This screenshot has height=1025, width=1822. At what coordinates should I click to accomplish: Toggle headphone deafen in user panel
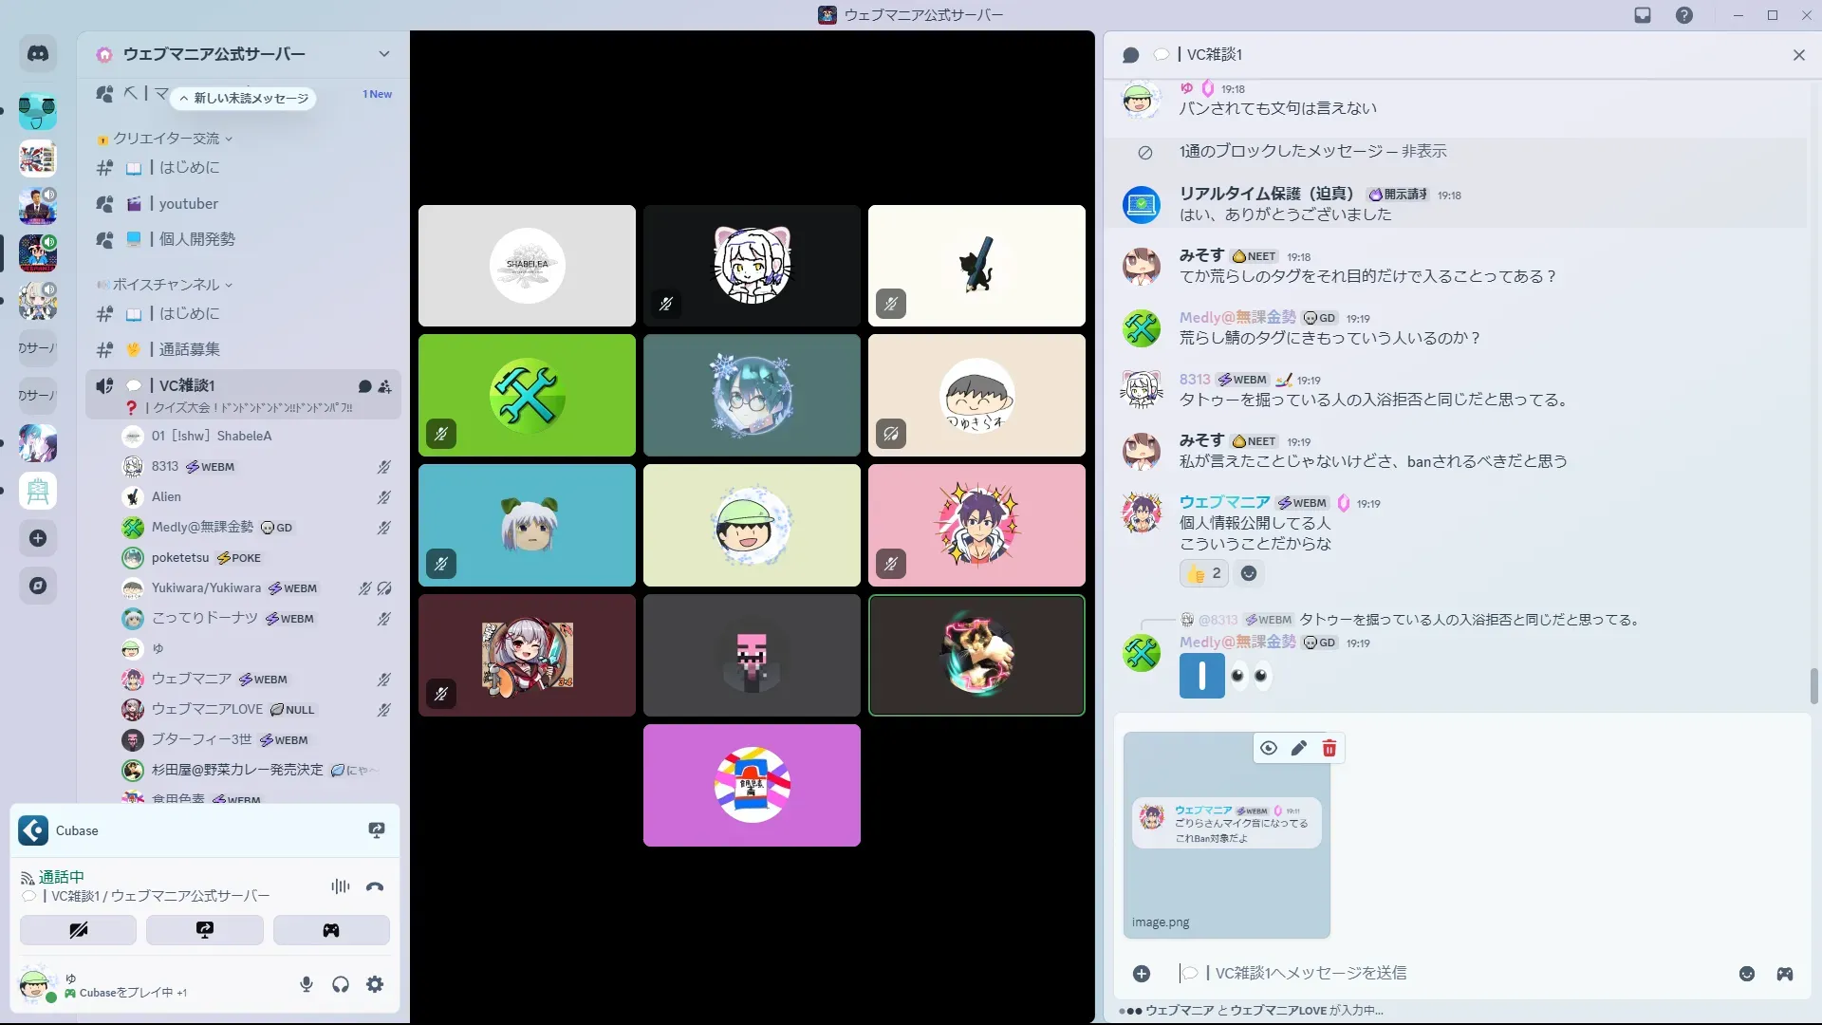[x=341, y=984]
